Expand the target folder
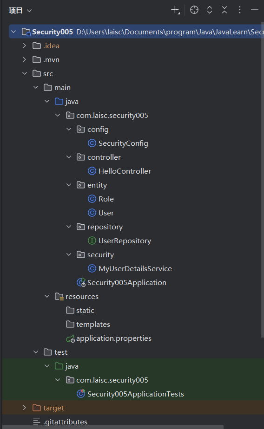Viewport: 264px width, 429px height. (25, 408)
